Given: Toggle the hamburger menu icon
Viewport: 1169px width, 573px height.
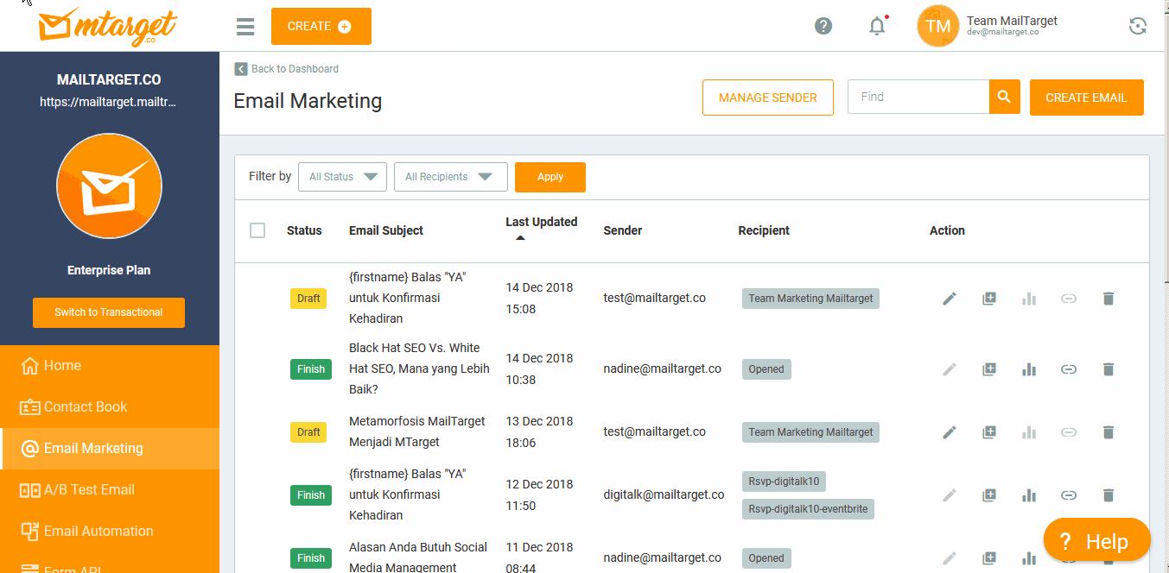Looking at the screenshot, I should pos(245,27).
